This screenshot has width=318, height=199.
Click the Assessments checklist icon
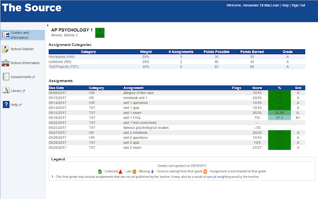(5, 77)
